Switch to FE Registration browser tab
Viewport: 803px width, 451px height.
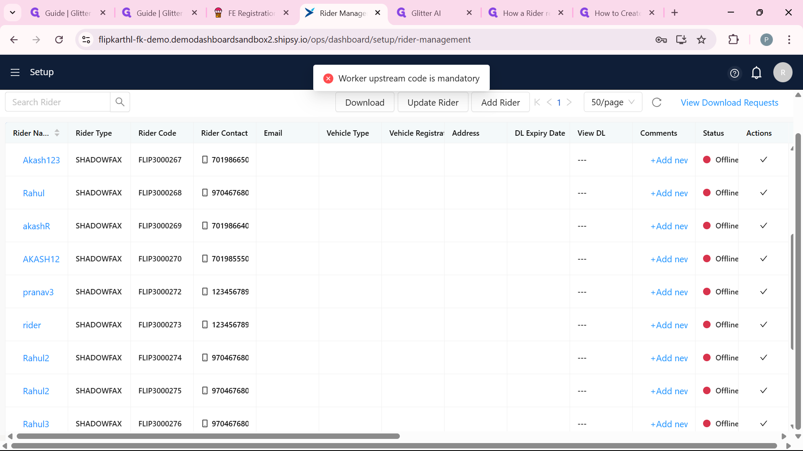[x=251, y=13]
